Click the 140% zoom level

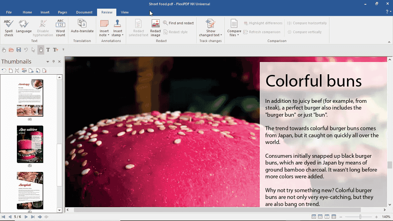point(386,217)
